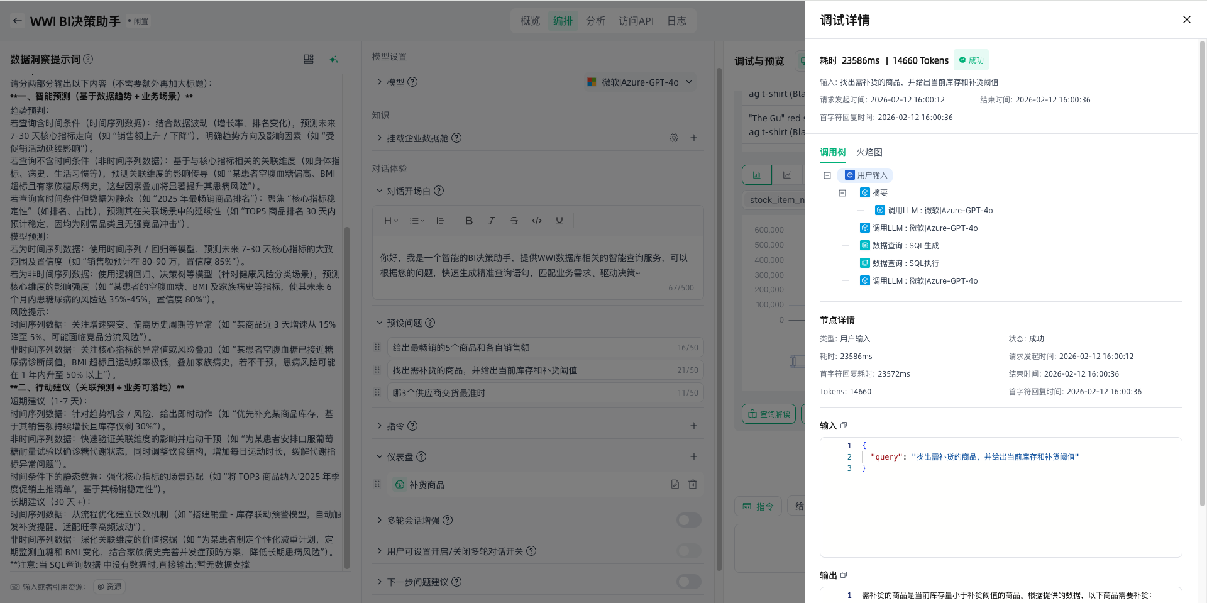Click the italic formatting icon
Viewport: 1207px width, 603px height.
491,221
